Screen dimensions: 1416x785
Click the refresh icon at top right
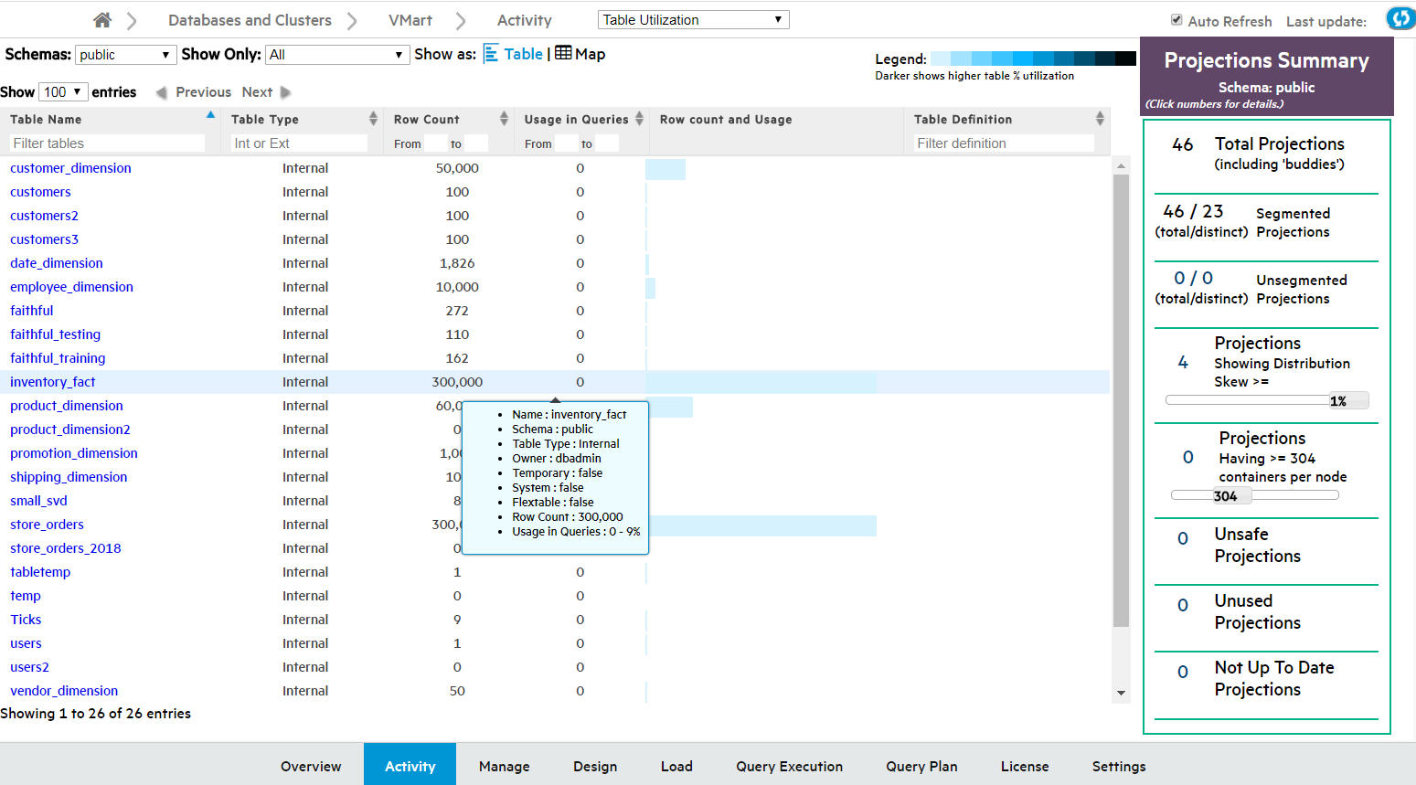[x=1400, y=18]
